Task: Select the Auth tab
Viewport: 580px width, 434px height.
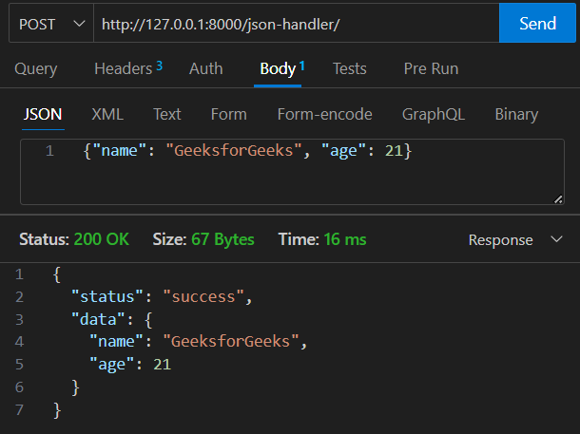Action: pos(205,68)
